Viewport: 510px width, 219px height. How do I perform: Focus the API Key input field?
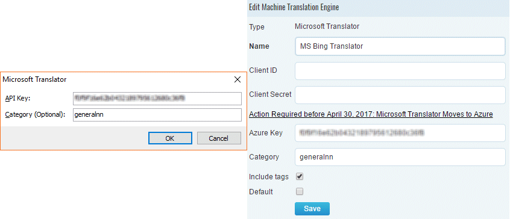(x=157, y=99)
